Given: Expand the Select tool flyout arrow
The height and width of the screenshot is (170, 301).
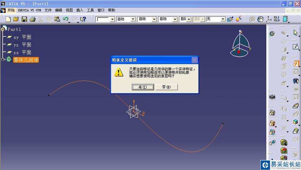Looking at the screenshot, I should click(299, 36).
